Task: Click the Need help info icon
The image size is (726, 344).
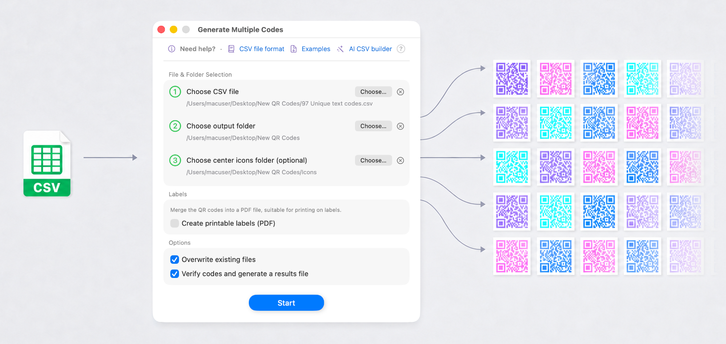Action: [x=172, y=49]
